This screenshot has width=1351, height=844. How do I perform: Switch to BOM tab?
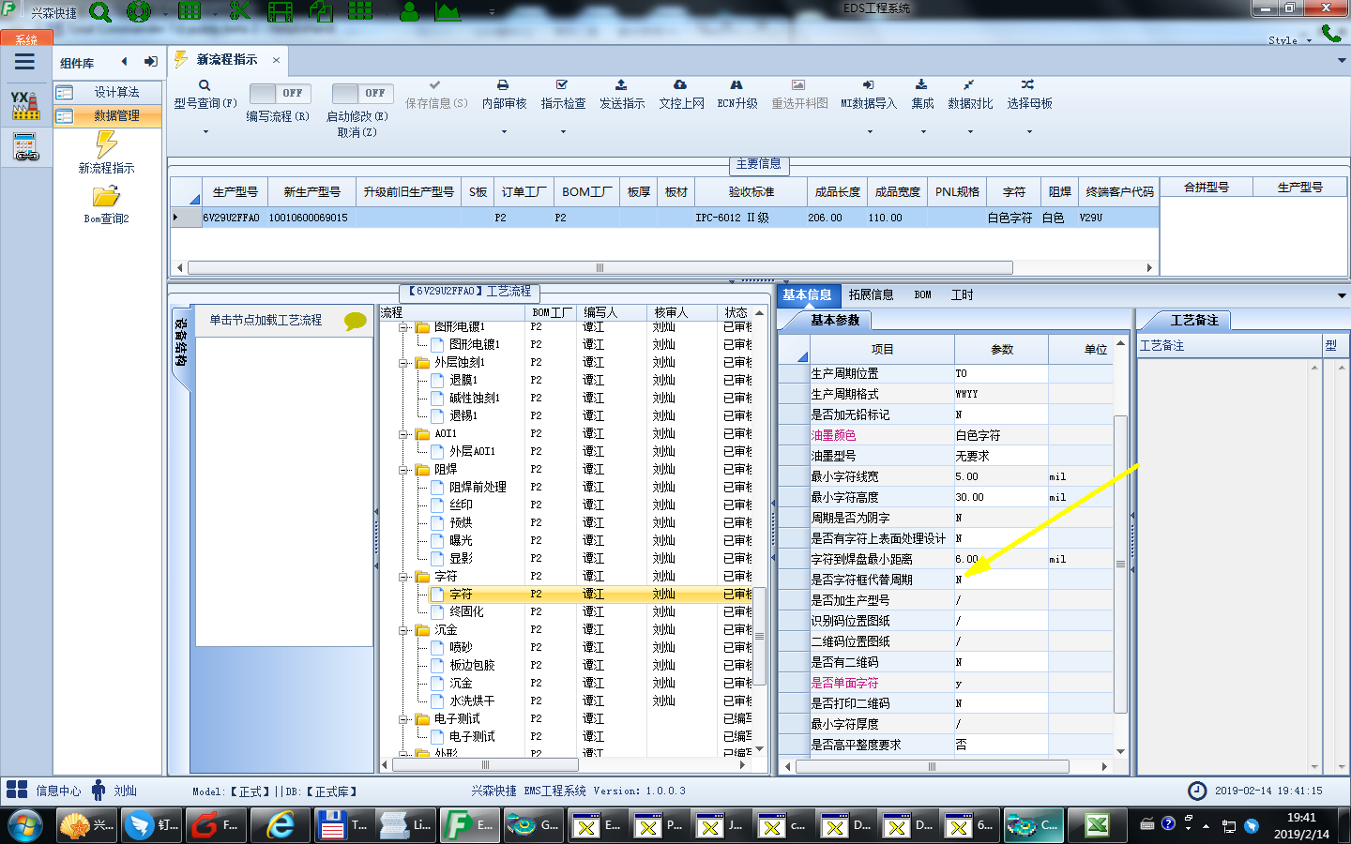(922, 294)
